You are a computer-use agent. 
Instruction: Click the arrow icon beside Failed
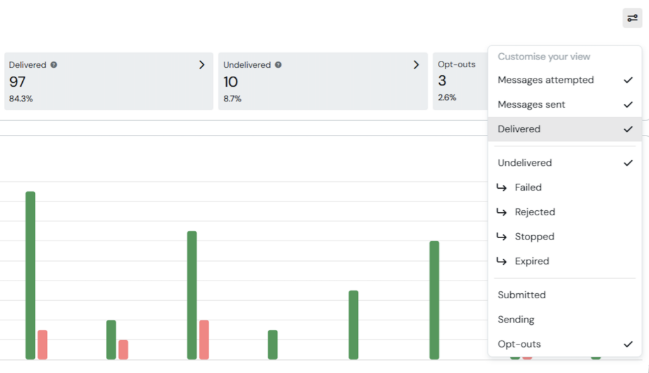point(501,187)
